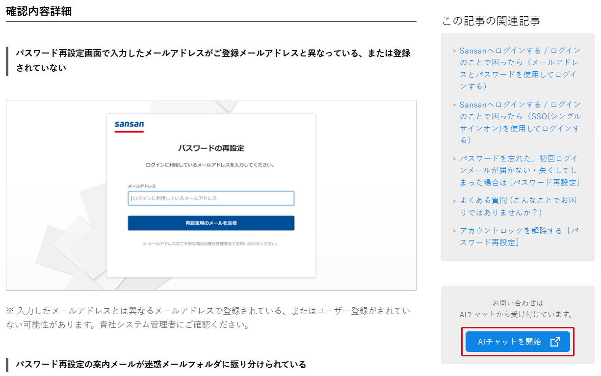Click the password reset screenshot image
Viewport: 601px width, 376px height.
(211, 195)
